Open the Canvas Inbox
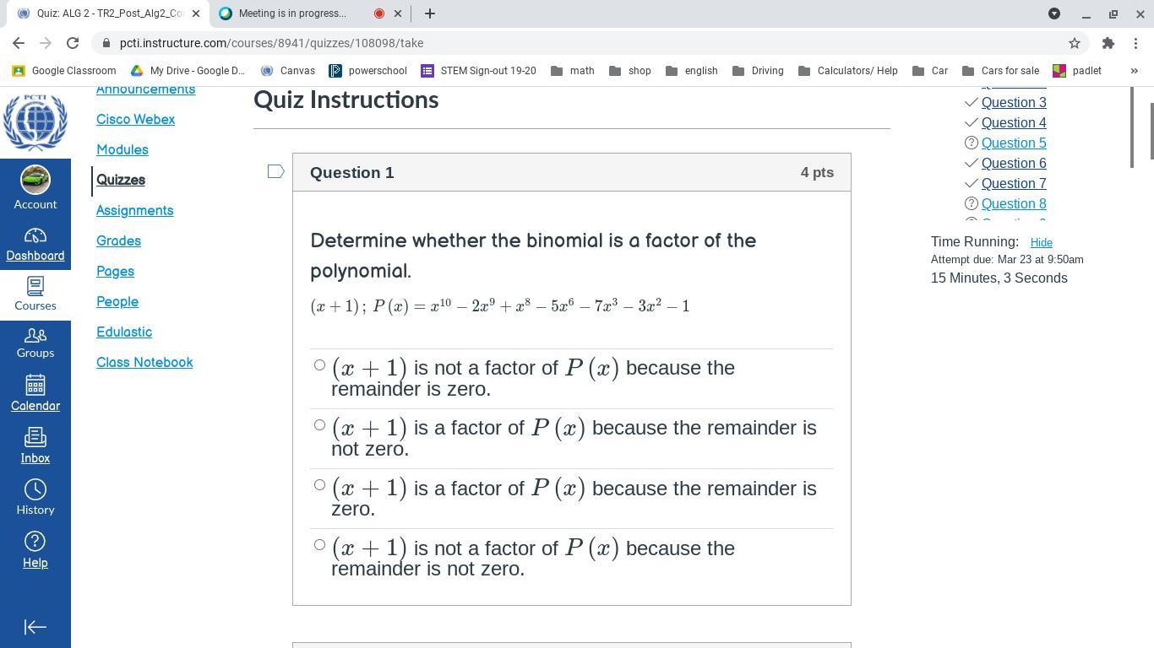This screenshot has height=648, width=1154. 35,446
